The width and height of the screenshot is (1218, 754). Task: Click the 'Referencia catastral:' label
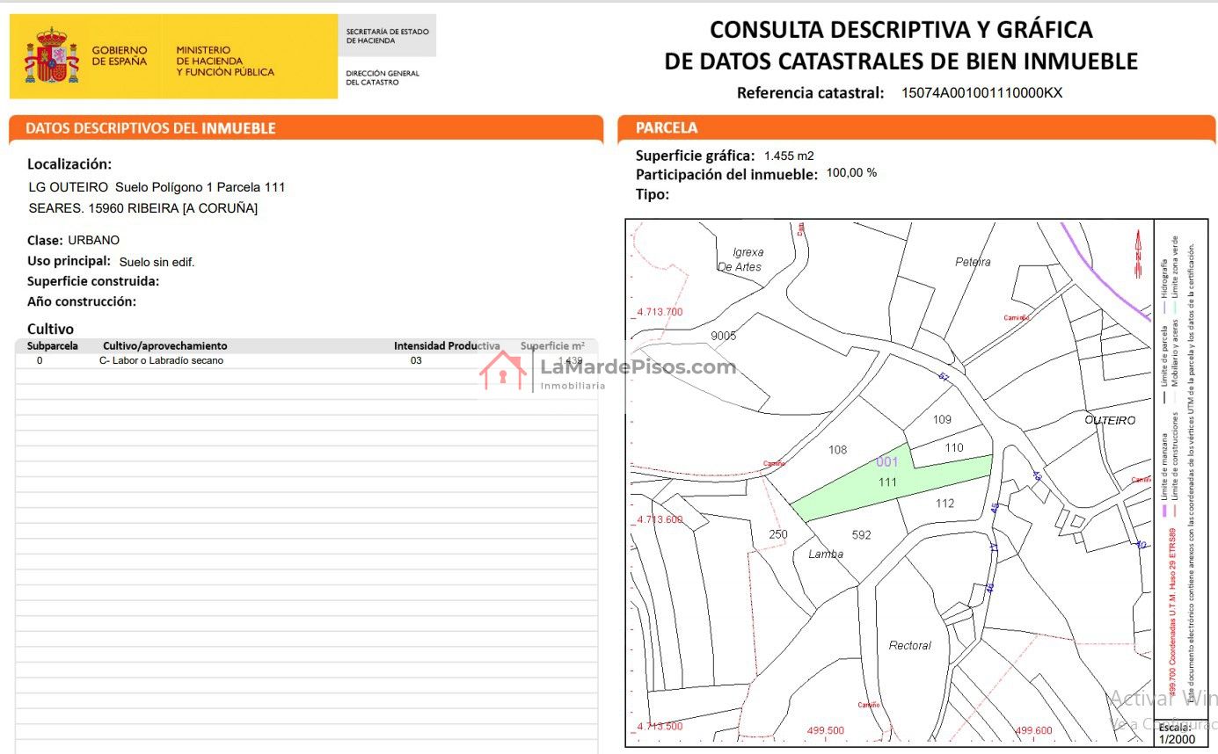click(x=810, y=92)
